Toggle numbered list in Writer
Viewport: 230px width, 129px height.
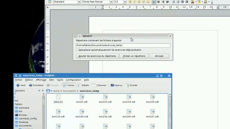173,2
